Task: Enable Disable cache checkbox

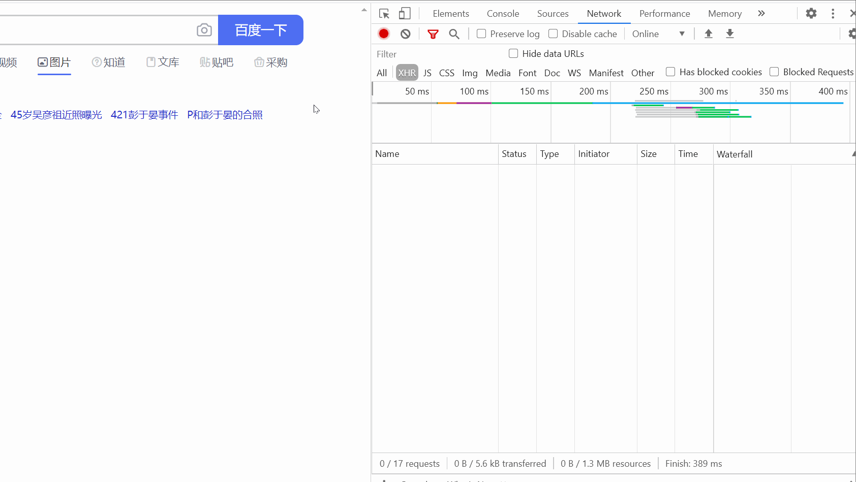Action: (553, 34)
